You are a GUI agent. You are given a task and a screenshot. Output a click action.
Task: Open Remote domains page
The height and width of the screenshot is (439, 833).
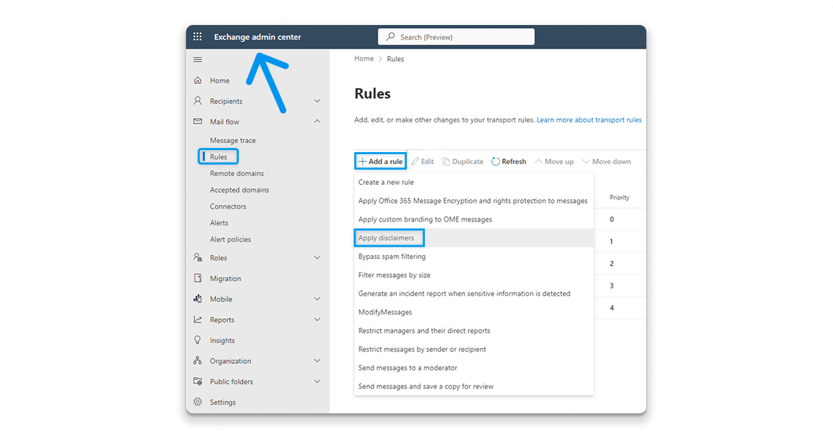[x=237, y=174]
